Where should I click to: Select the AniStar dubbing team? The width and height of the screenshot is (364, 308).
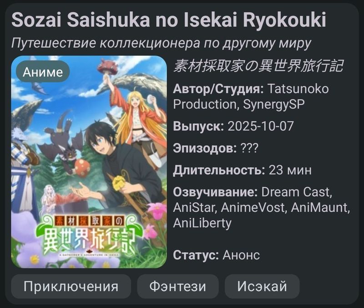point(194,208)
